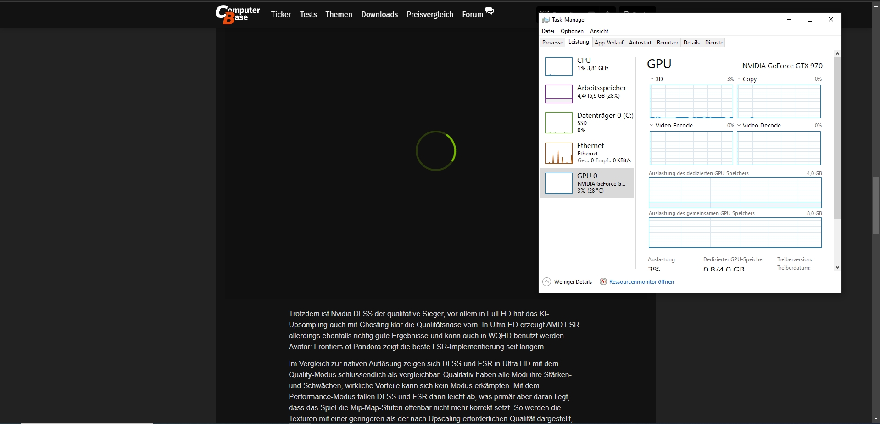Click the loading spinner in the video area
Image resolution: width=880 pixels, height=424 pixels.
tap(436, 151)
